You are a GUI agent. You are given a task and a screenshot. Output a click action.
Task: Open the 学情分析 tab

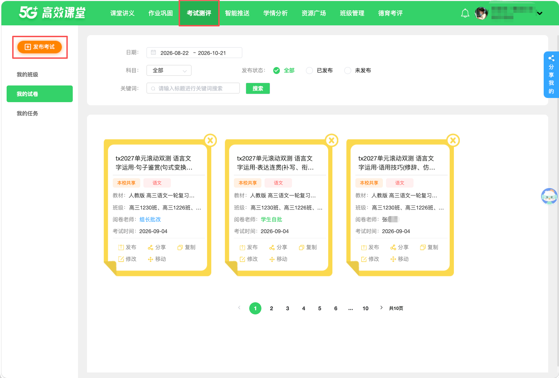[276, 13]
